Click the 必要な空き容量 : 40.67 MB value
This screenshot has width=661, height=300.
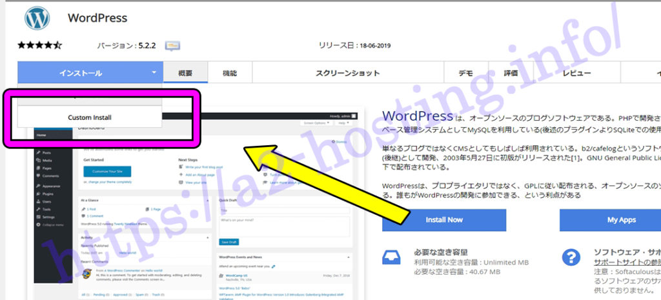coord(457,272)
